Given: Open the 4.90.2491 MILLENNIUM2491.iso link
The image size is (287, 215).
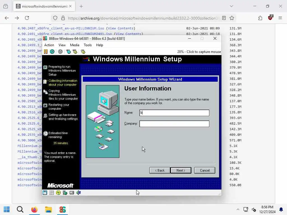Looking at the screenshot, I should point(65,34).
